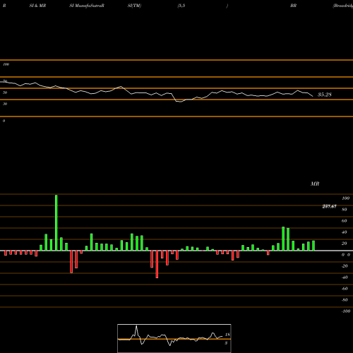Click the 'SI MunafaSutraR' header label
The height and width of the screenshot is (353, 353).
pos(87,6)
